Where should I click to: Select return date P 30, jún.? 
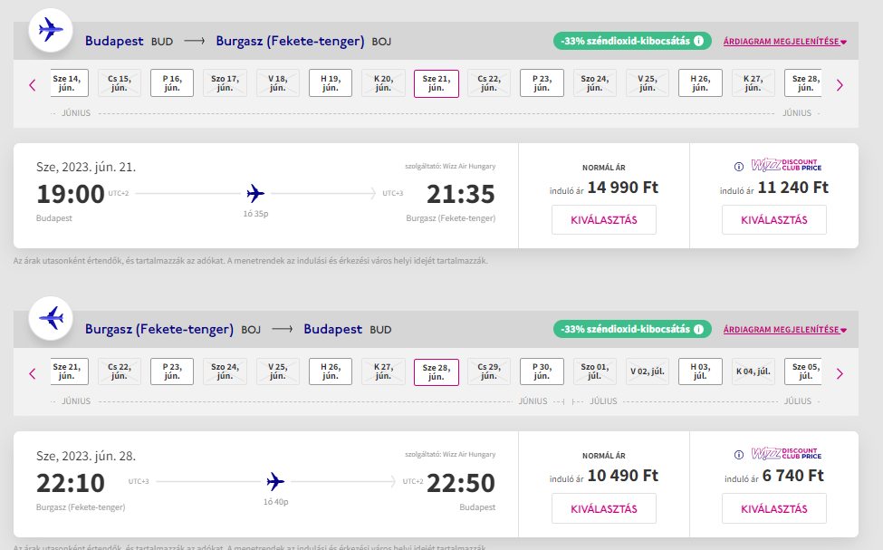542,371
